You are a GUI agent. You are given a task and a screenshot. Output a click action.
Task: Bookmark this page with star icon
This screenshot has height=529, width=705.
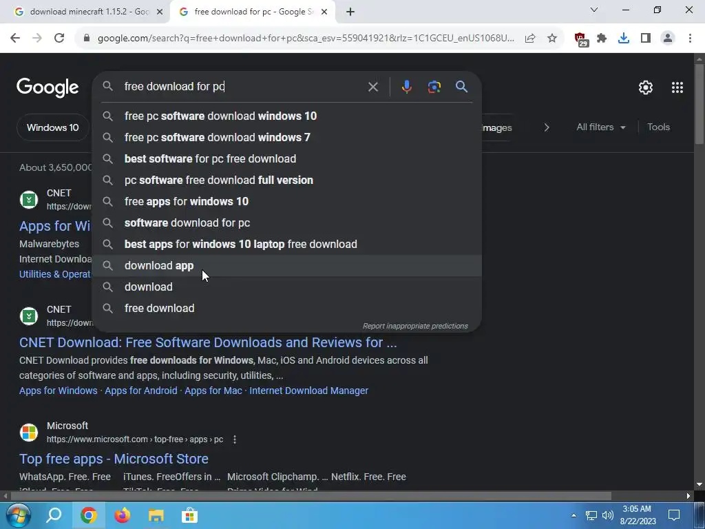pyautogui.click(x=552, y=39)
